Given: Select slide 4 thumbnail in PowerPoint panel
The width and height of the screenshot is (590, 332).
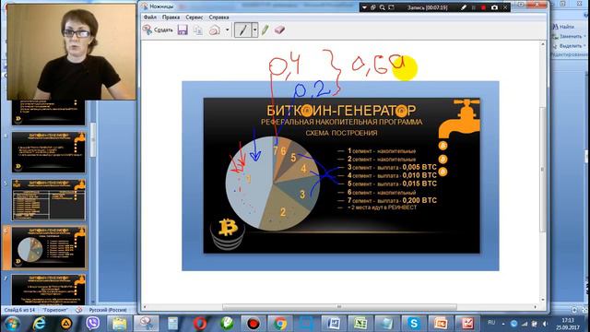Looking at the screenshot, I should click(48, 152).
